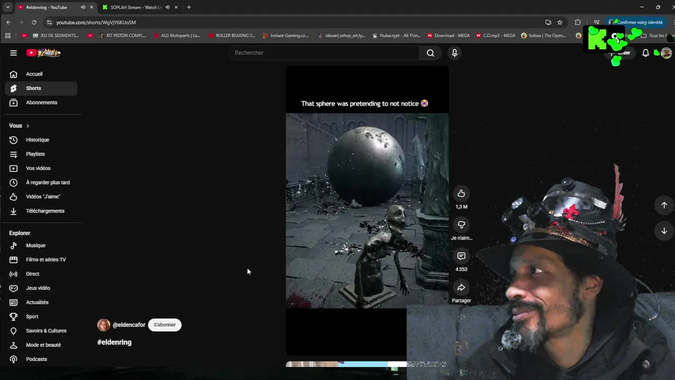Click the youtube.com address bar URL
Image resolution: width=675 pixels, height=380 pixels.
[x=96, y=22]
